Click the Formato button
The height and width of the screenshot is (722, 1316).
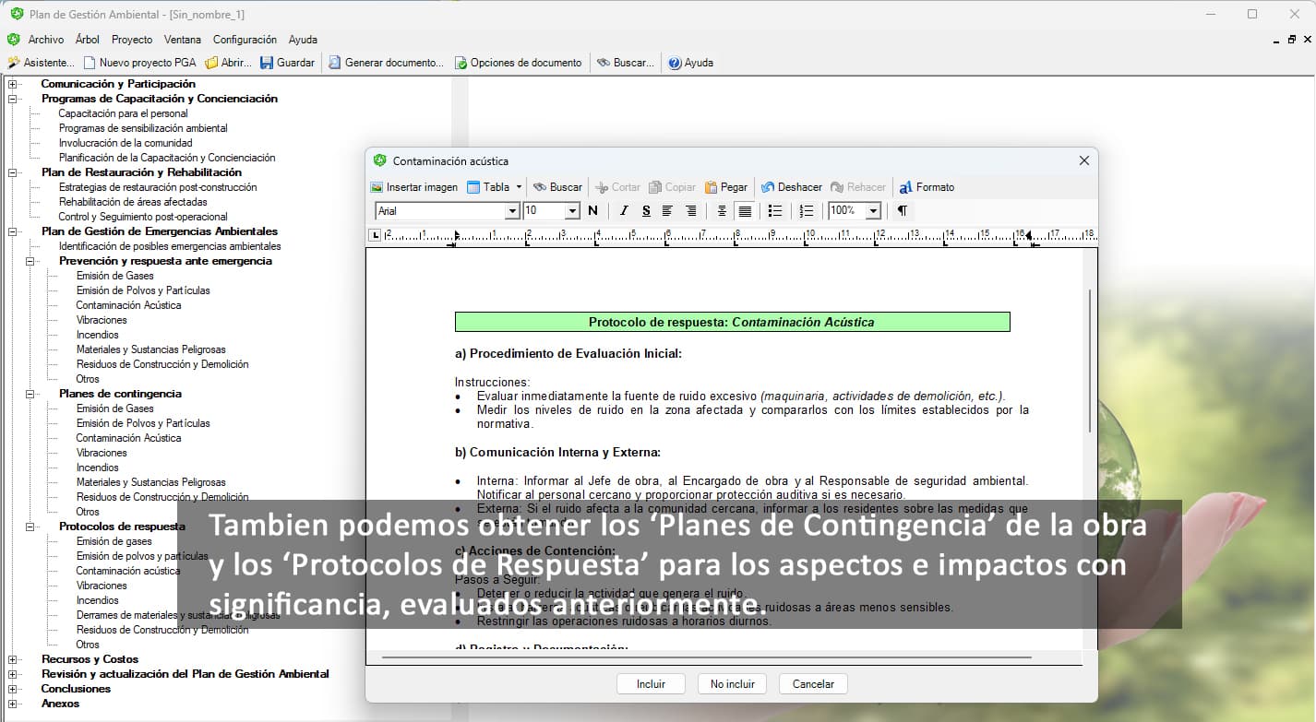click(927, 187)
